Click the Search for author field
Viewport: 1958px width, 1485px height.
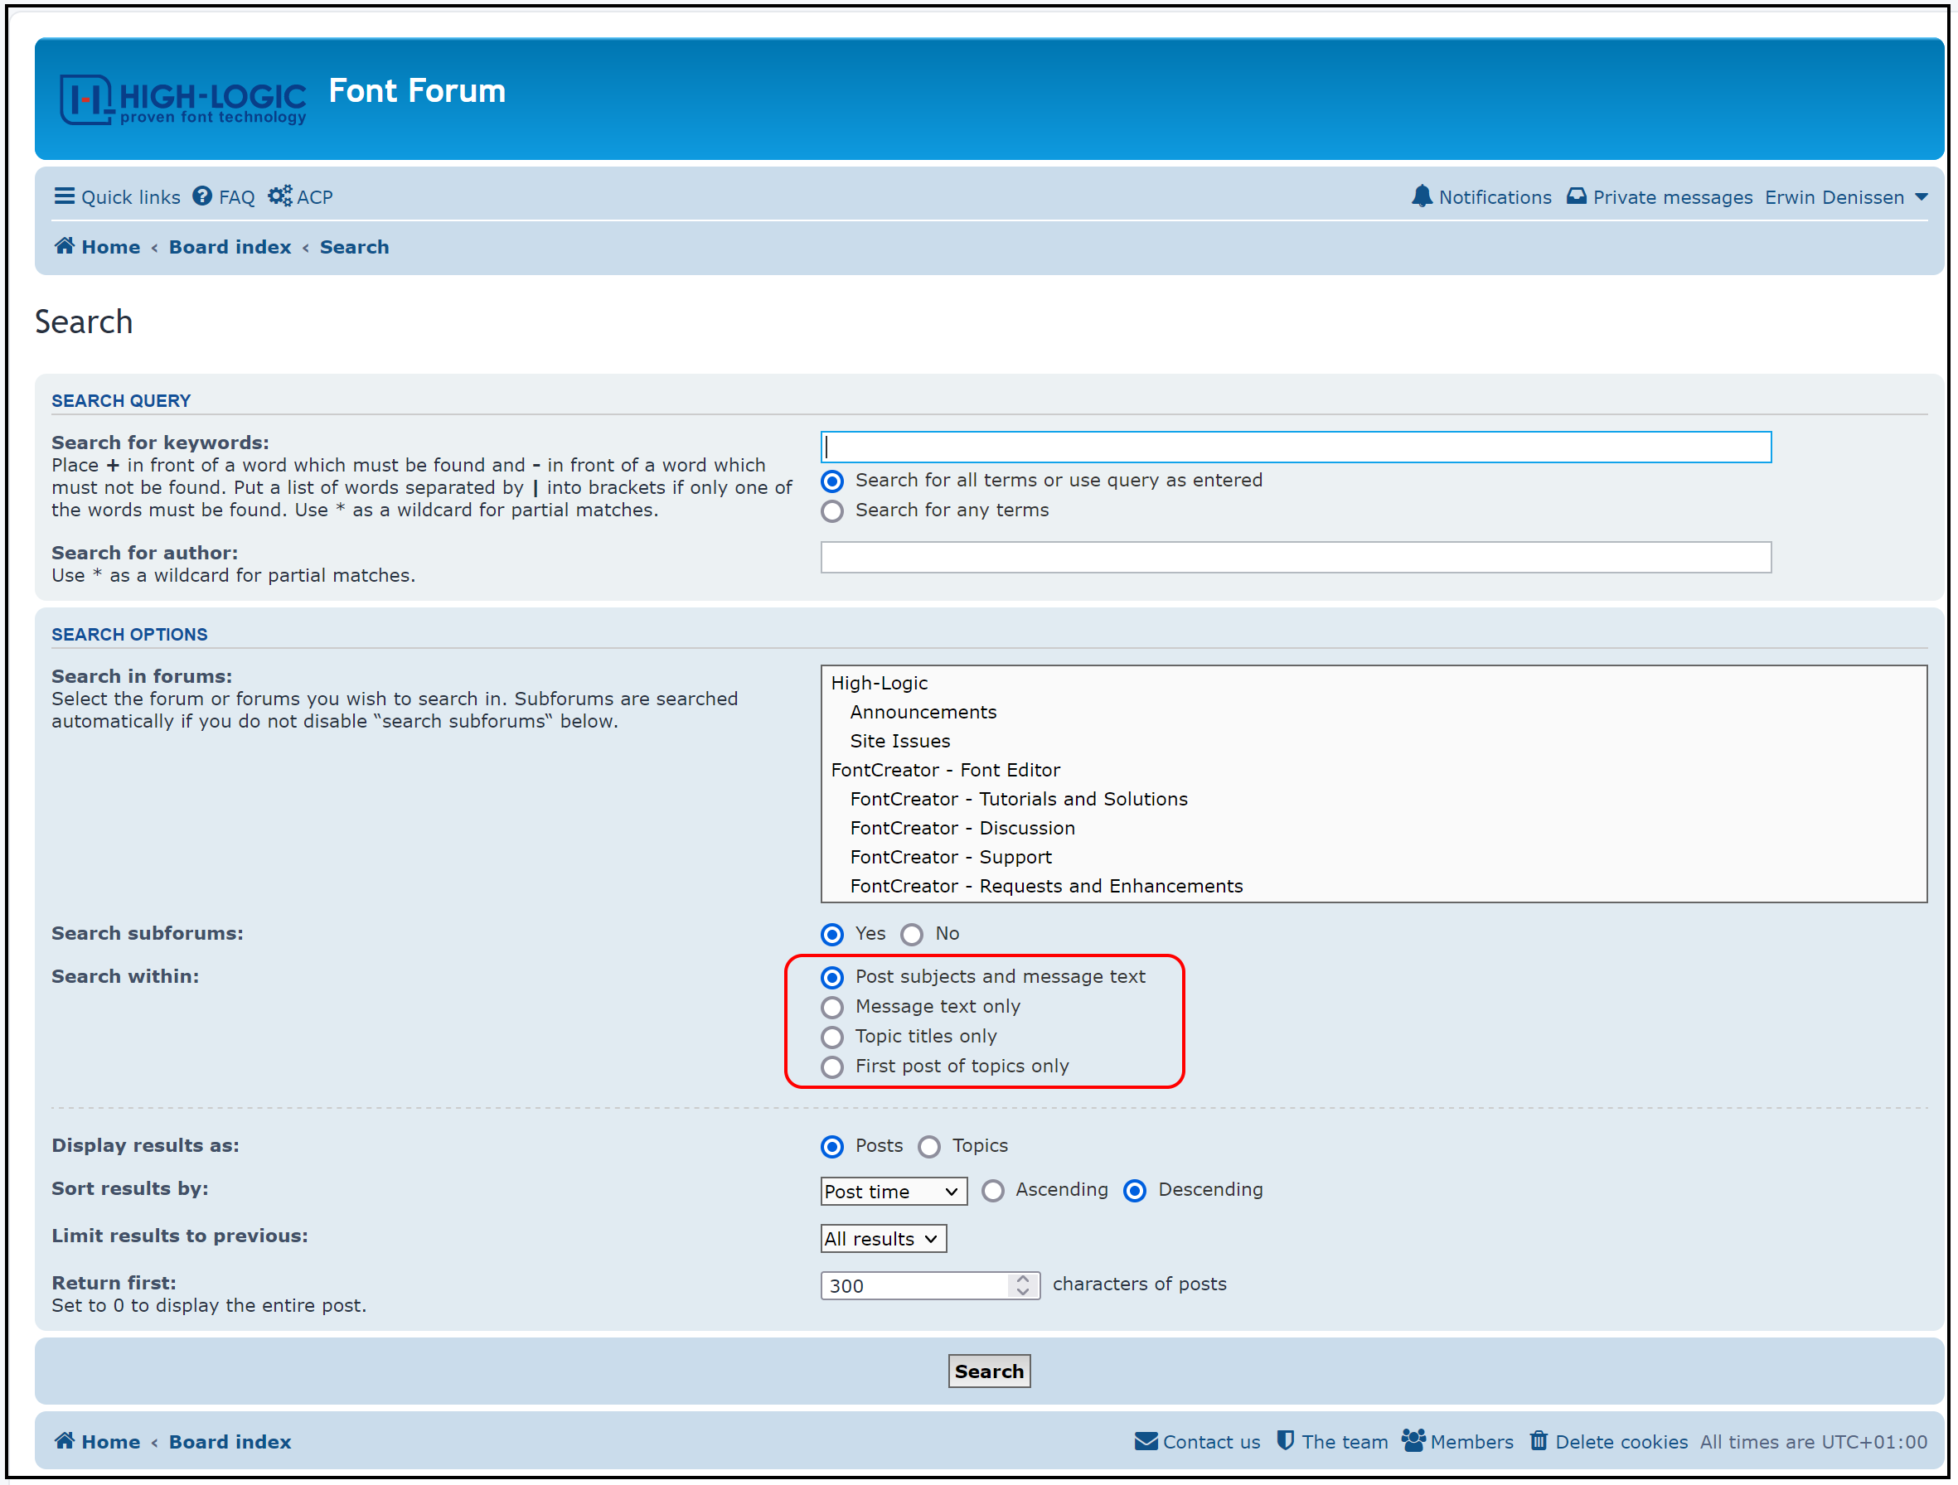(x=1296, y=558)
